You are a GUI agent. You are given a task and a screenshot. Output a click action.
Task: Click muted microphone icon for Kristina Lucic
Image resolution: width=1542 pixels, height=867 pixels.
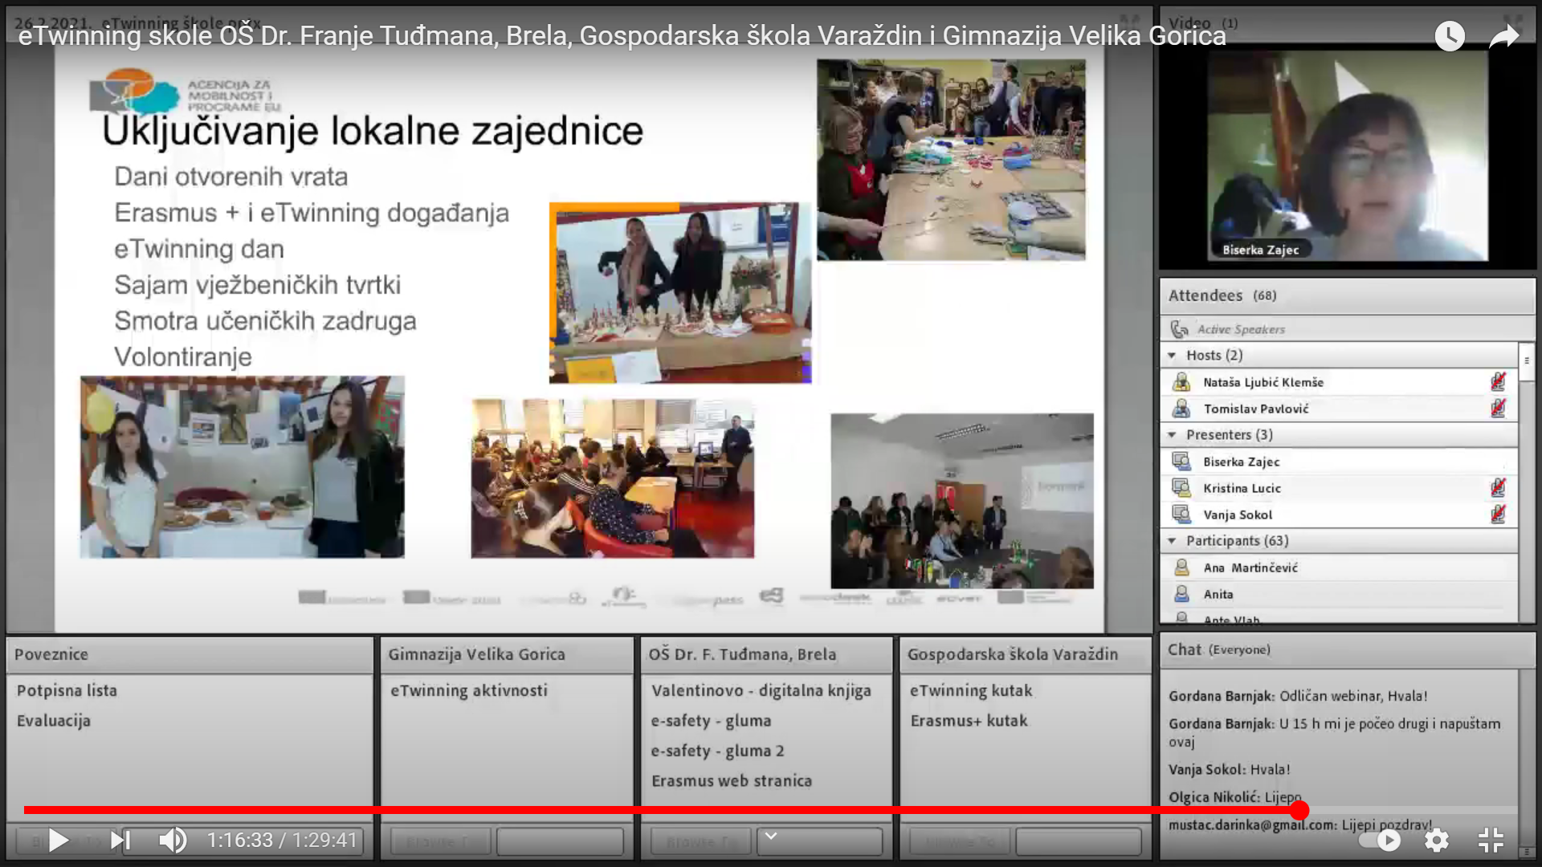pos(1498,488)
